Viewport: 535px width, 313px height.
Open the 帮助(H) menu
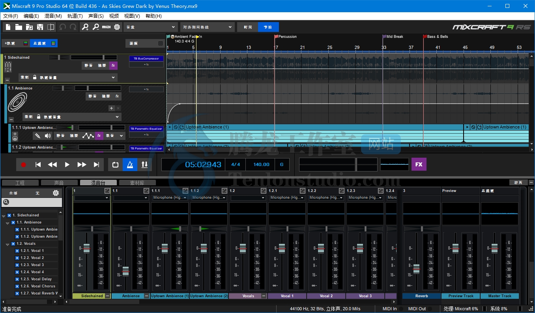pos(153,16)
